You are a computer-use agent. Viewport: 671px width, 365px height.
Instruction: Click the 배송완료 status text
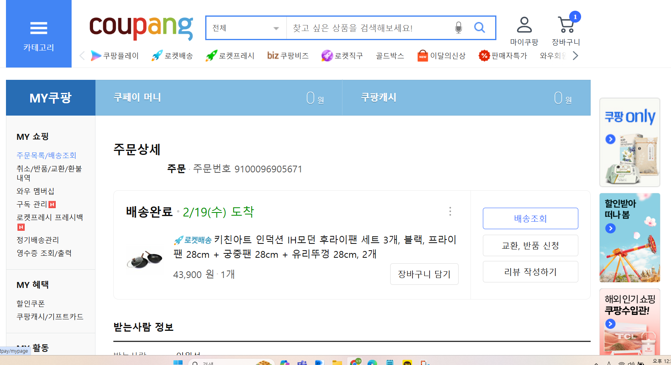(x=150, y=212)
